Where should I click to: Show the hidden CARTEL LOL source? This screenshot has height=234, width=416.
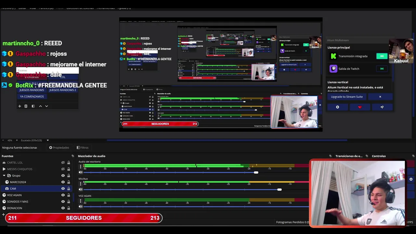63,162
